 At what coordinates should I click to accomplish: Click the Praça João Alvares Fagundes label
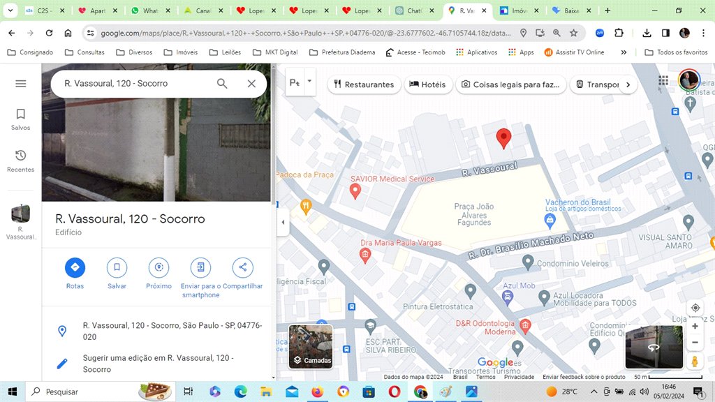[x=474, y=214]
